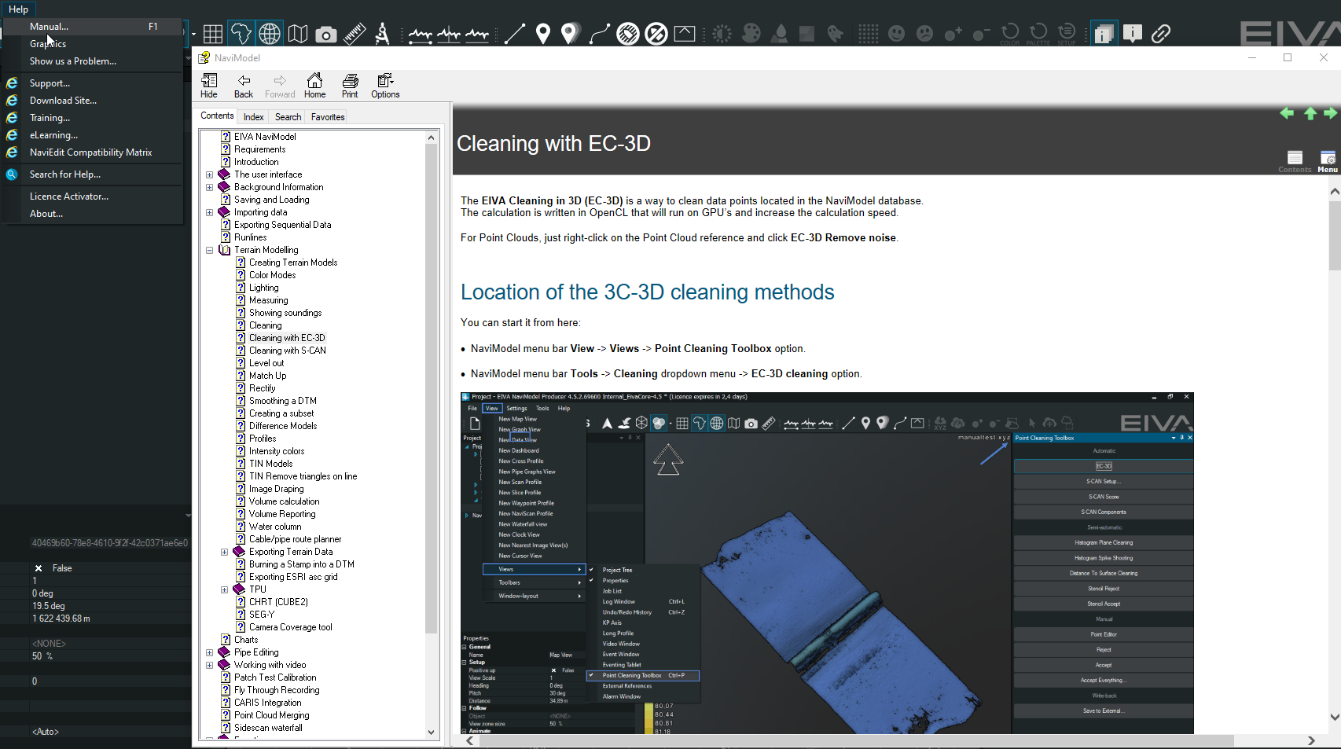
Task: Select the Volume Reporting topic
Action: 281,514
